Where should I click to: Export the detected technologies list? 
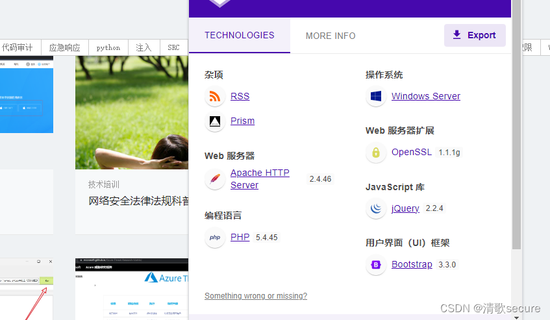point(475,35)
